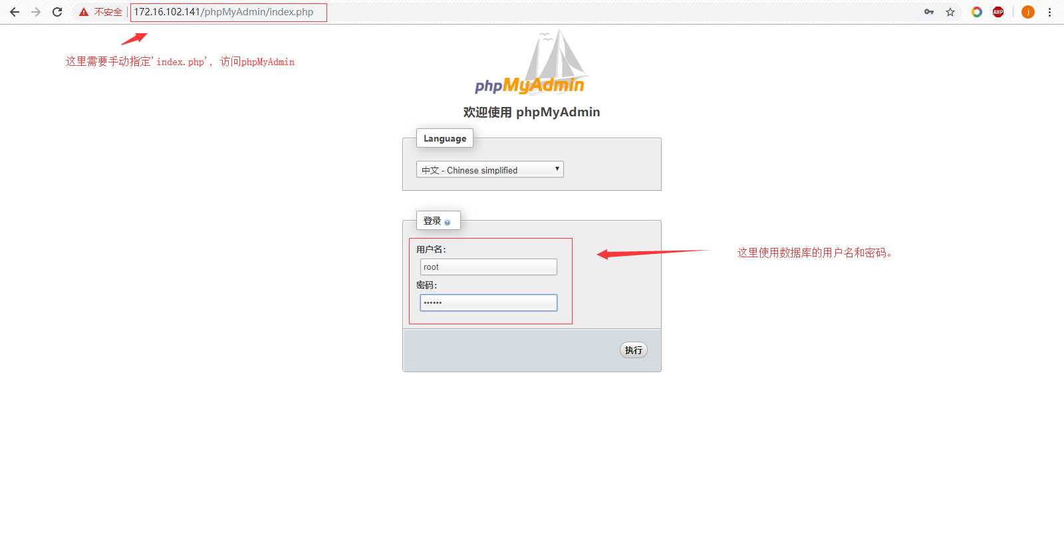Screen dimensions: 1064x549
Task: Open the orange user profile avatar
Action: click(1028, 12)
